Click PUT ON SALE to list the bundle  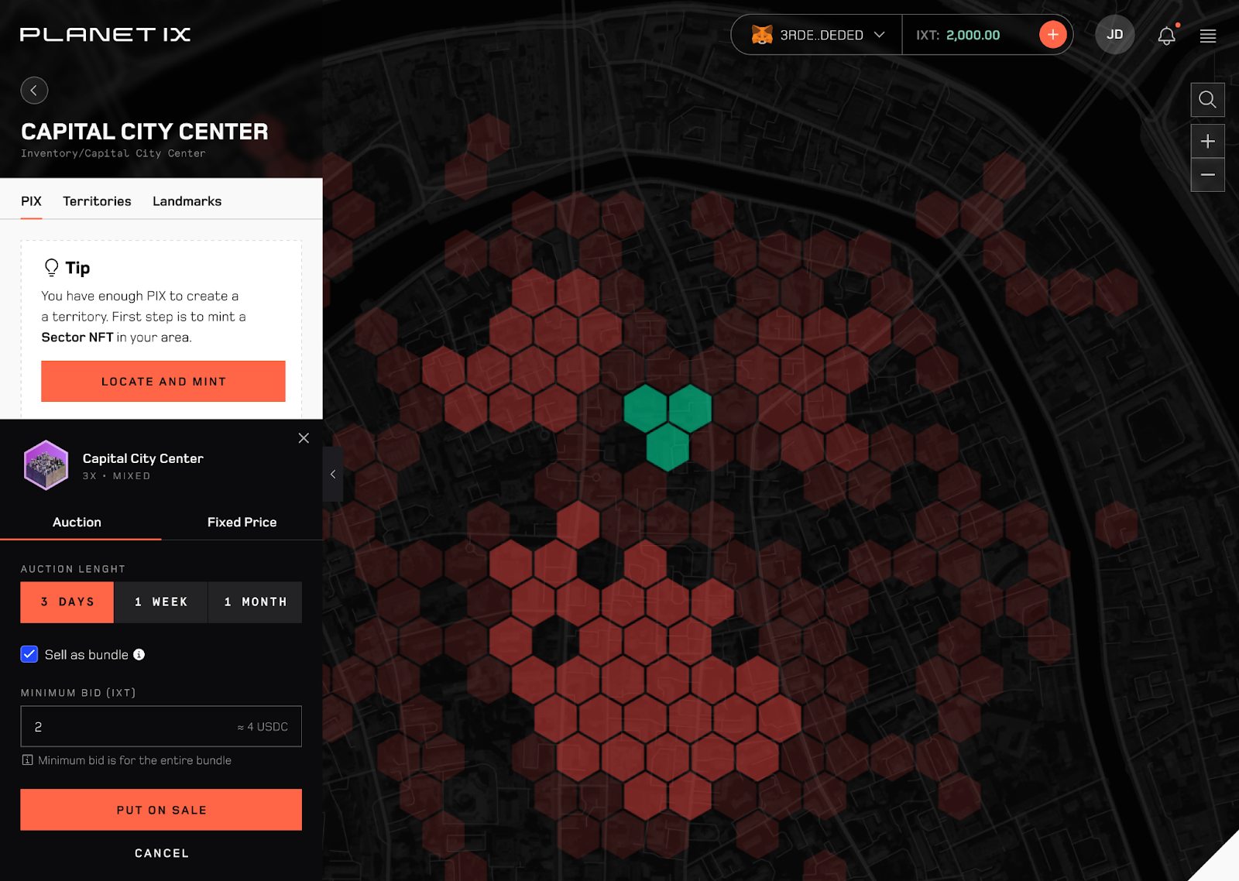160,810
